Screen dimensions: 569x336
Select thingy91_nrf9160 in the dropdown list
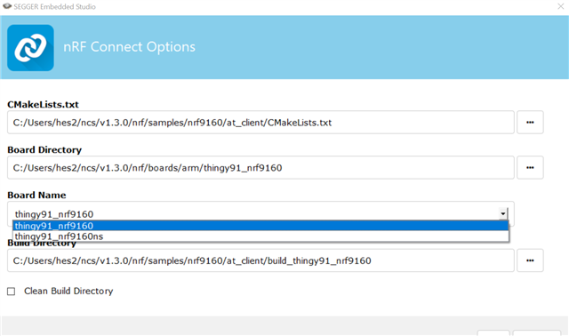click(x=260, y=226)
